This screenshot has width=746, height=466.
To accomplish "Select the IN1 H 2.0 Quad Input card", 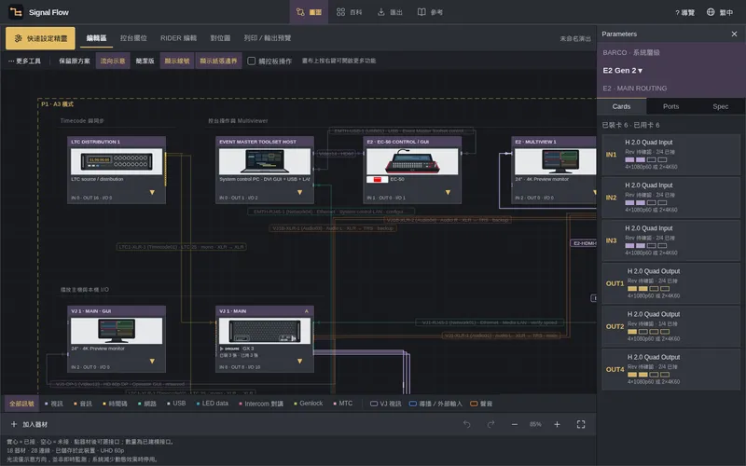I will tap(670, 155).
